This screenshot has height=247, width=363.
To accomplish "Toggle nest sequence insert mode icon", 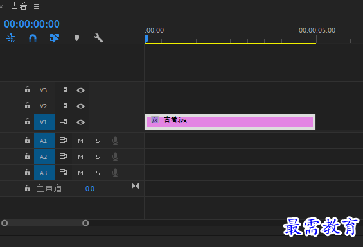I will coord(11,38).
